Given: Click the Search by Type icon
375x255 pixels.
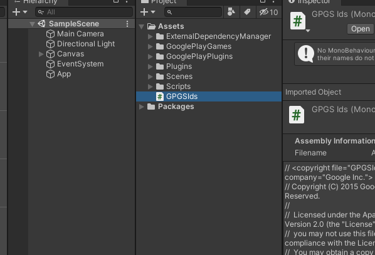Looking at the screenshot, I should tap(231, 12).
